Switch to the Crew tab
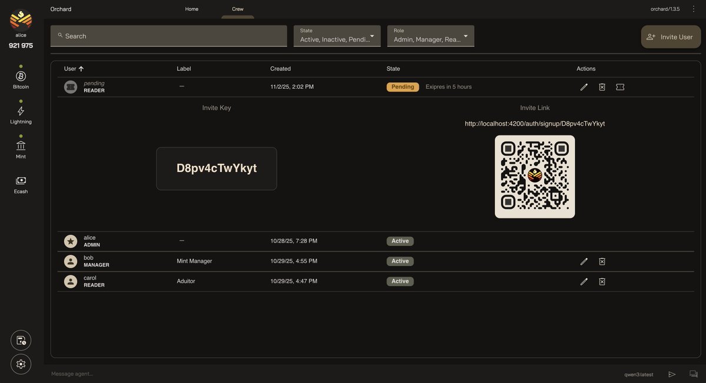Viewport: 706px width, 383px height. (x=238, y=9)
